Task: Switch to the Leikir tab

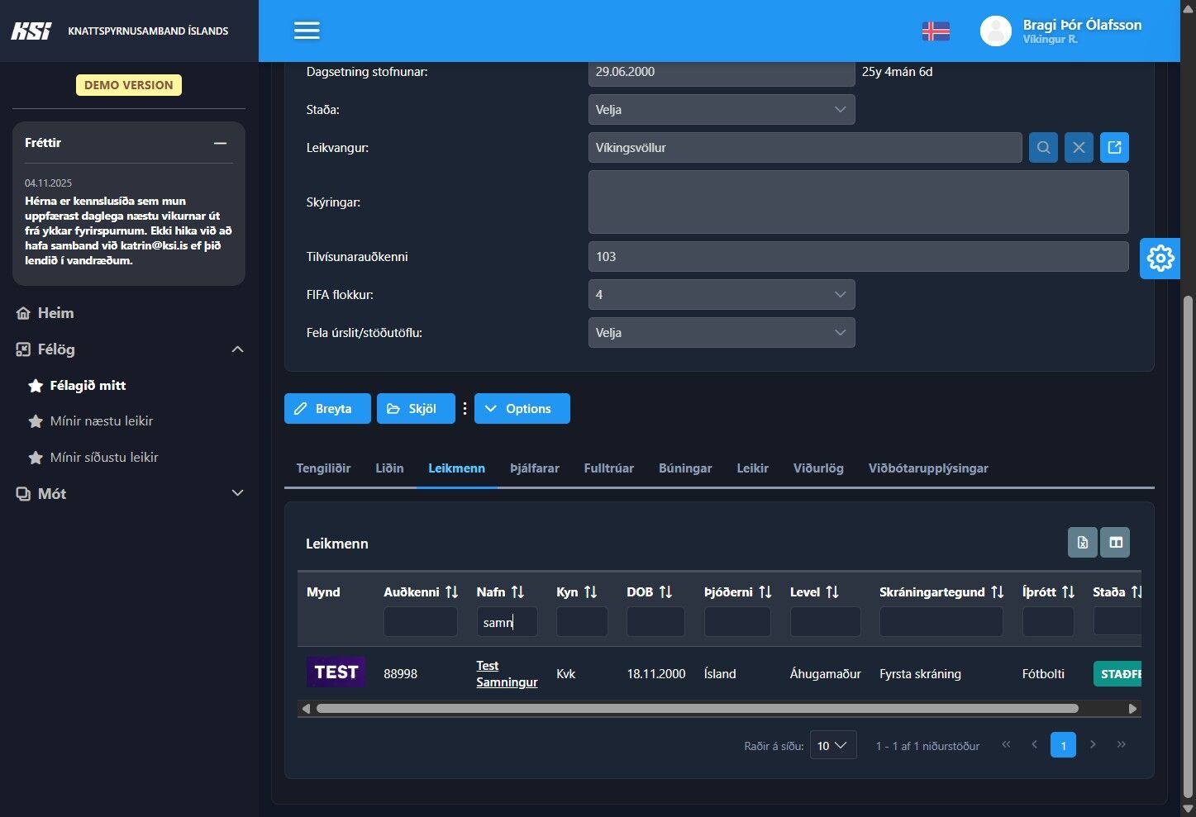Action: 753,468
